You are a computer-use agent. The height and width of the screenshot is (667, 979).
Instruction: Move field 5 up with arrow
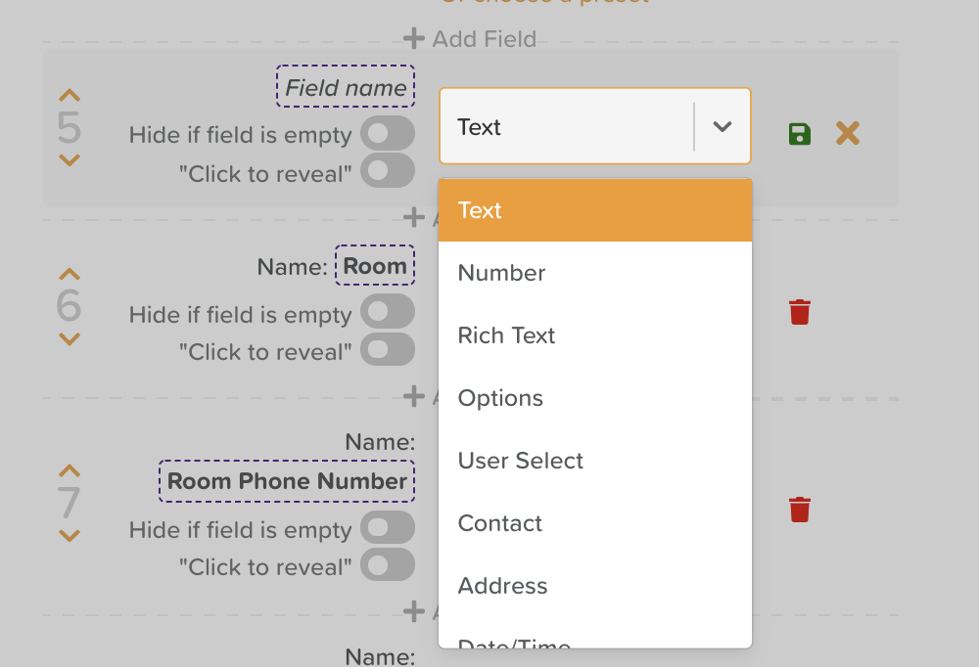(70, 96)
